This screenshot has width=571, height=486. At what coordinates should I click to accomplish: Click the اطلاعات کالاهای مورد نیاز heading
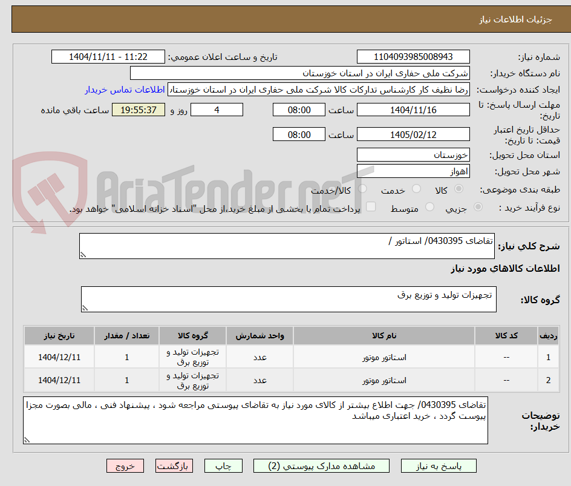[505, 269]
